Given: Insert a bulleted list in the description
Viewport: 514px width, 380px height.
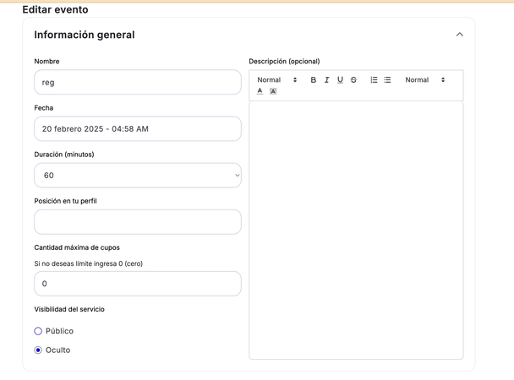Looking at the screenshot, I should pyautogui.click(x=387, y=80).
